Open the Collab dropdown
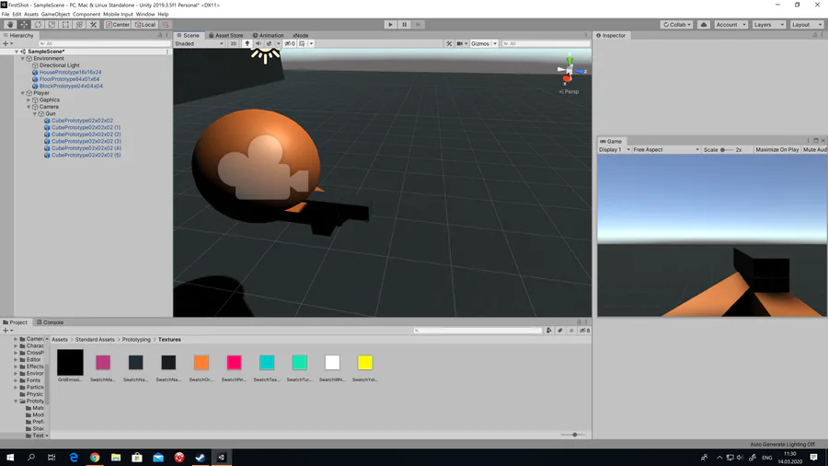This screenshot has width=828, height=466. [676, 24]
